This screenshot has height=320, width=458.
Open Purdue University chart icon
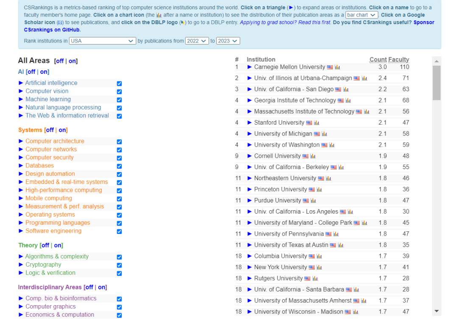313,200
